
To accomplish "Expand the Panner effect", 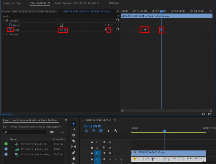I will (x=3, y=34).
